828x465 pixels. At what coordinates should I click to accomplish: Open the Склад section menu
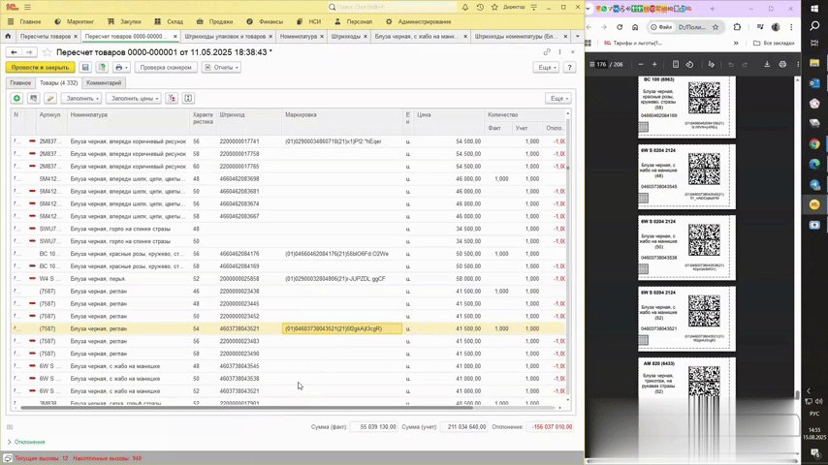click(x=169, y=21)
